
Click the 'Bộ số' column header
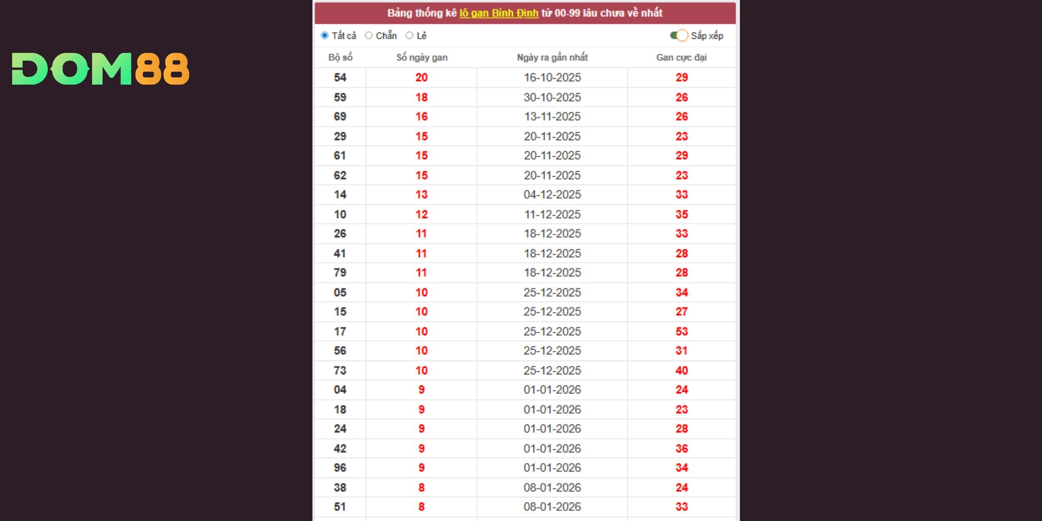click(x=340, y=58)
